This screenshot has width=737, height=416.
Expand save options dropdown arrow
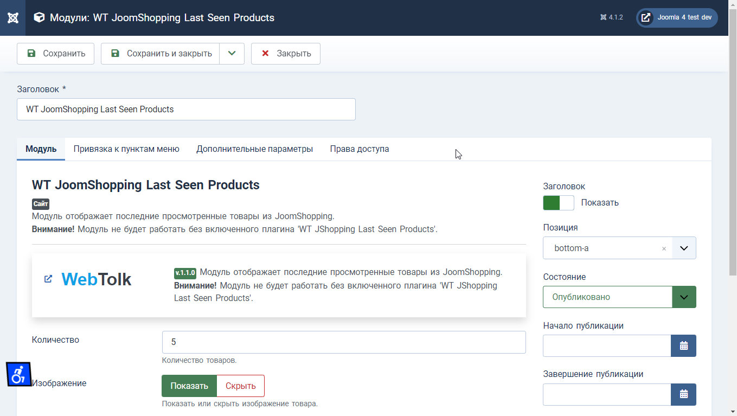tap(232, 54)
